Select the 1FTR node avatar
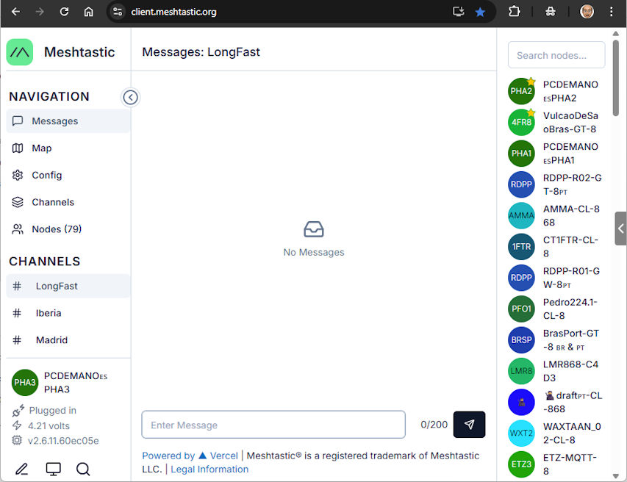Screen dimensions: 627x482 point(521,247)
